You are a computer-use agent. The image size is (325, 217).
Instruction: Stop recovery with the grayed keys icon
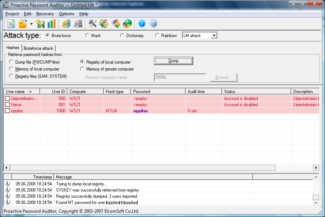pos(78,24)
